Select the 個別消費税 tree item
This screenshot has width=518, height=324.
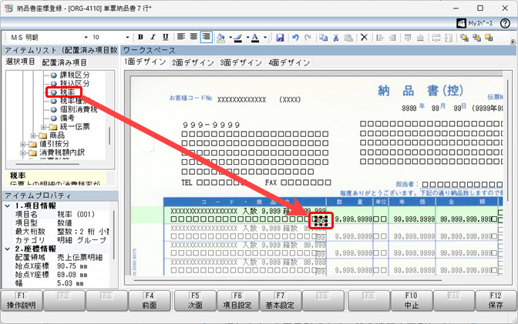point(78,109)
